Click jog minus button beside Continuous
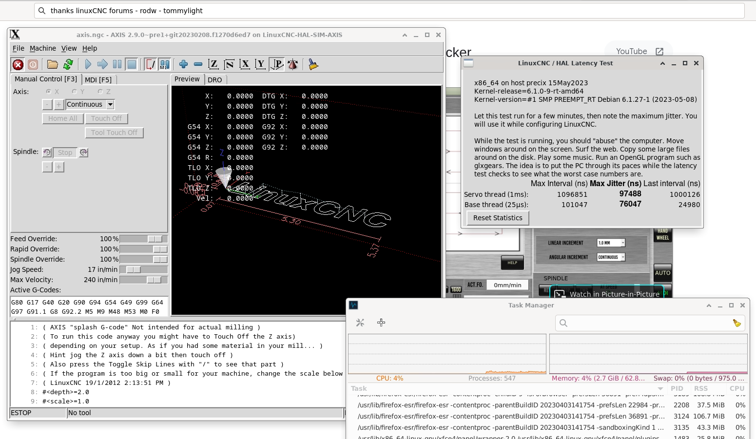 pyautogui.click(x=47, y=104)
